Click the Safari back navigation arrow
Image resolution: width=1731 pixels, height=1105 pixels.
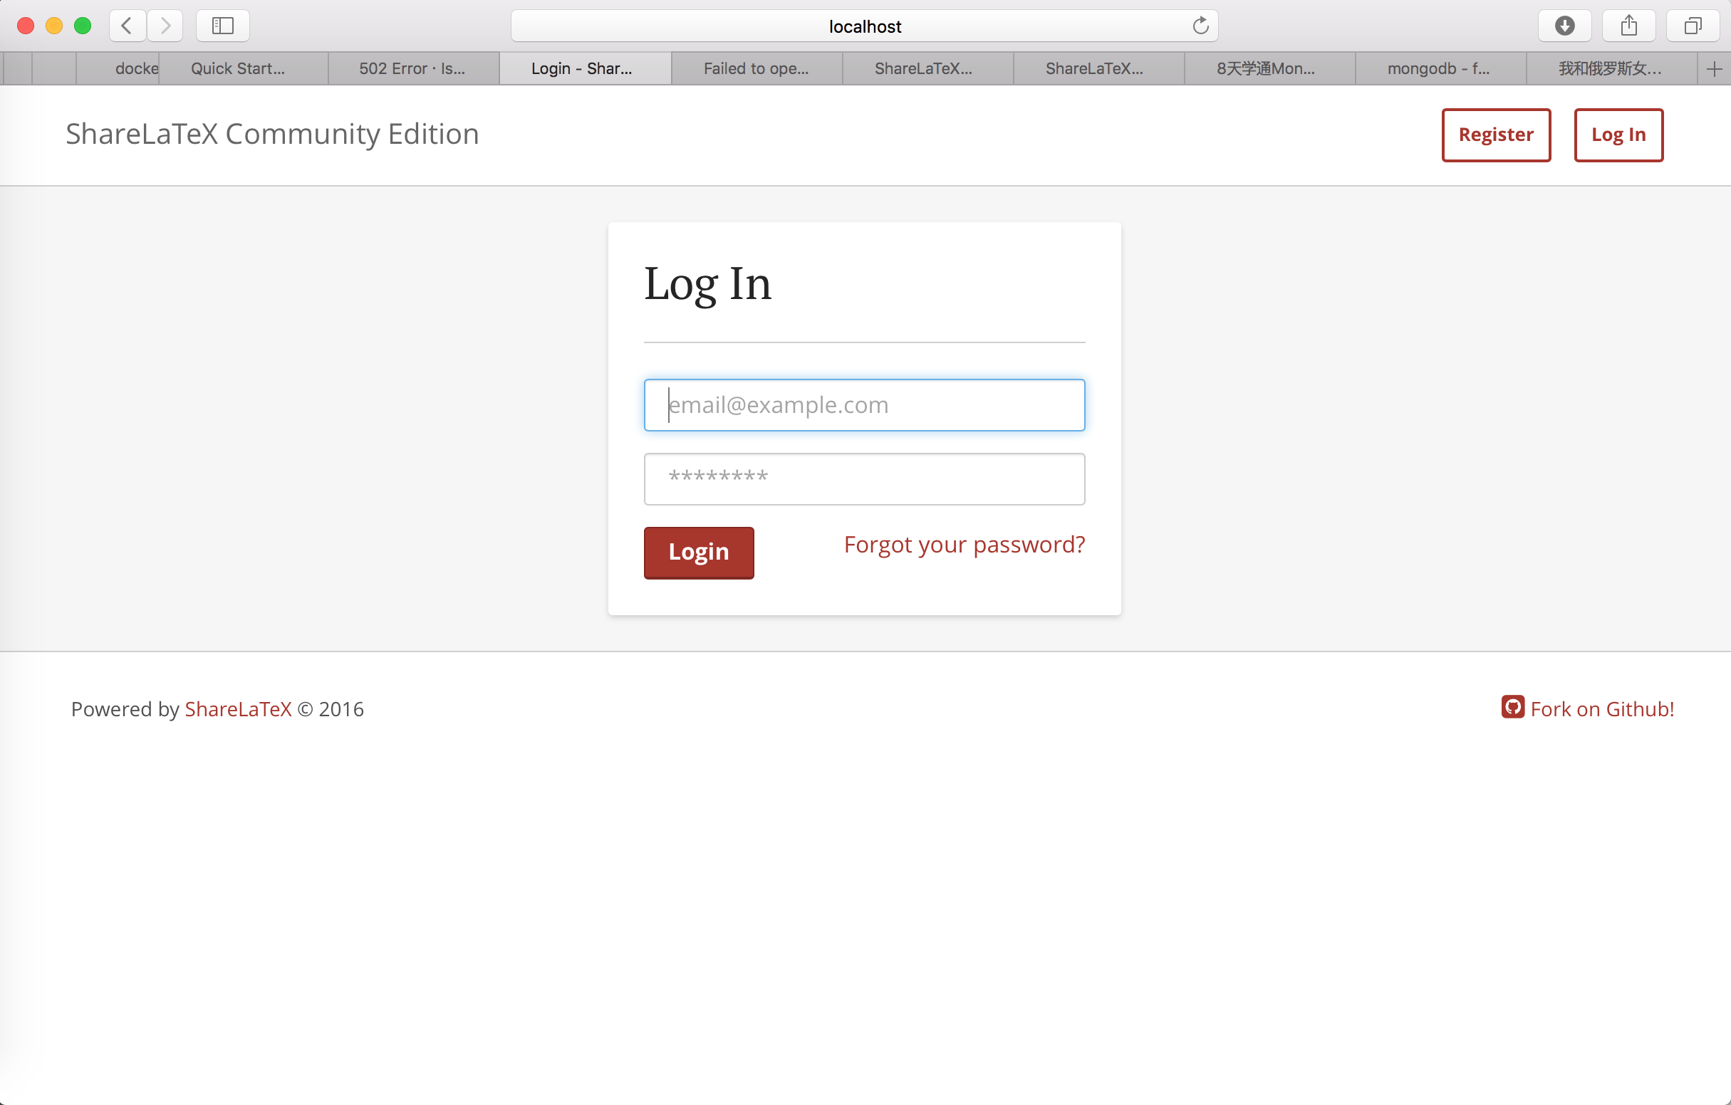(x=128, y=26)
